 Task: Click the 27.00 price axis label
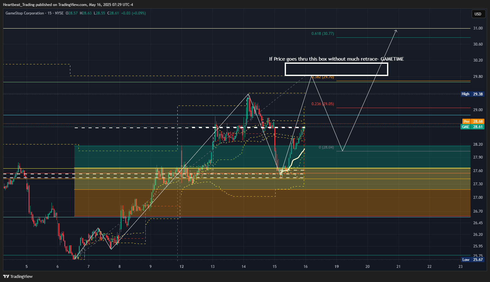[x=478, y=198]
